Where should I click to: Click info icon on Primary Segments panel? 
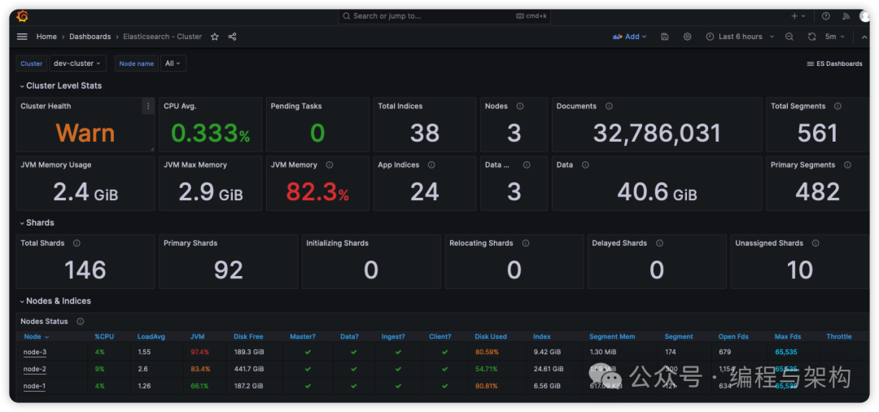tap(847, 164)
